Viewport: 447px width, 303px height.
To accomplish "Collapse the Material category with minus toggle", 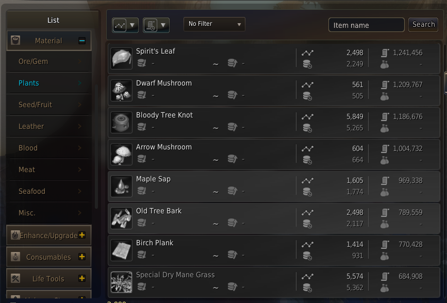I will point(82,41).
